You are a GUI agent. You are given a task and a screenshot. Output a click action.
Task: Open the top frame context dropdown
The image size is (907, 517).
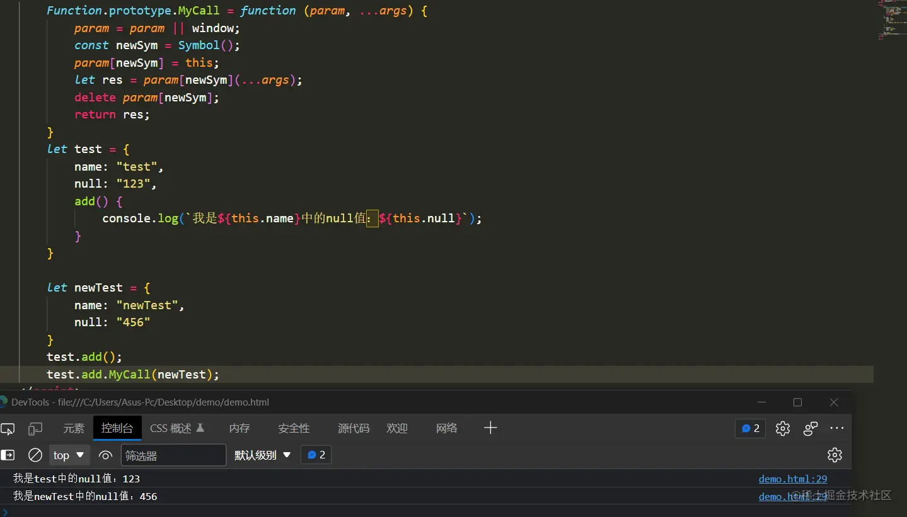(x=68, y=455)
